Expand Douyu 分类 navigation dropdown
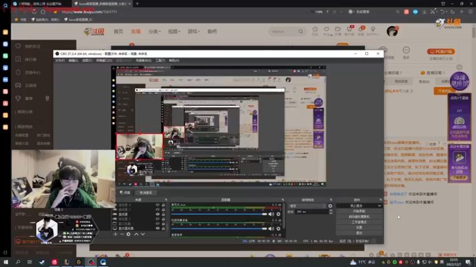Image resolution: width=476 pixels, height=267 pixels. [x=155, y=31]
